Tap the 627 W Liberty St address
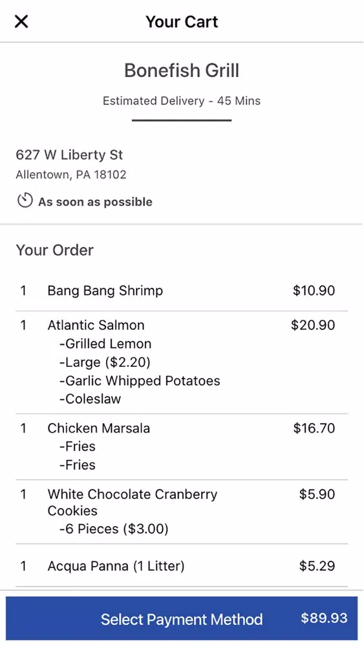This screenshot has width=364, height=647. (x=69, y=155)
